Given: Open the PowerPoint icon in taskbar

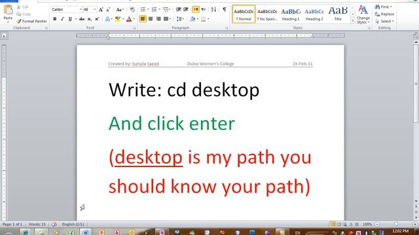Looking at the screenshot, I should point(101,232).
